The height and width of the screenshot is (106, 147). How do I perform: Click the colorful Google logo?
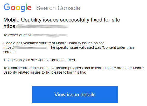click(x=17, y=8)
